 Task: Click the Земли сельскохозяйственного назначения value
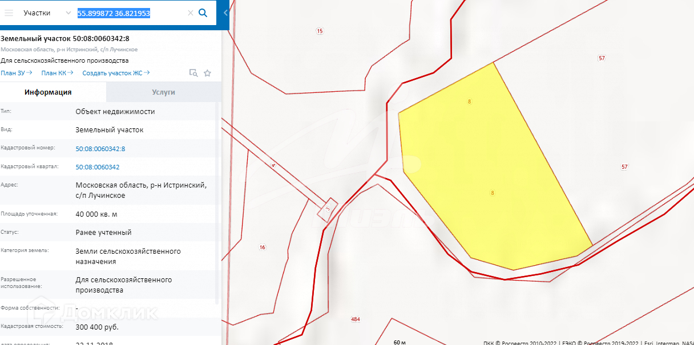click(x=128, y=256)
